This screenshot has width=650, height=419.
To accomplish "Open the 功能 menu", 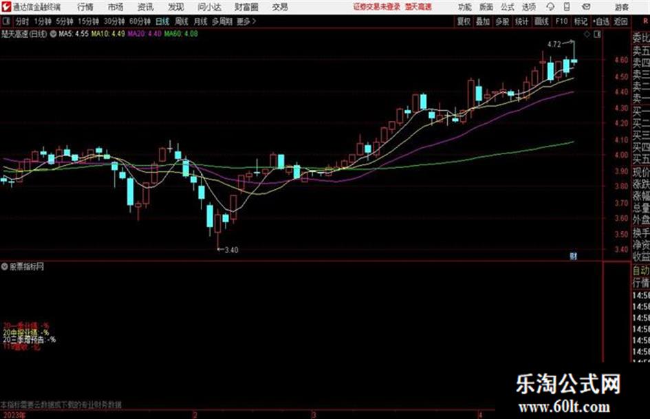I will [x=465, y=7].
